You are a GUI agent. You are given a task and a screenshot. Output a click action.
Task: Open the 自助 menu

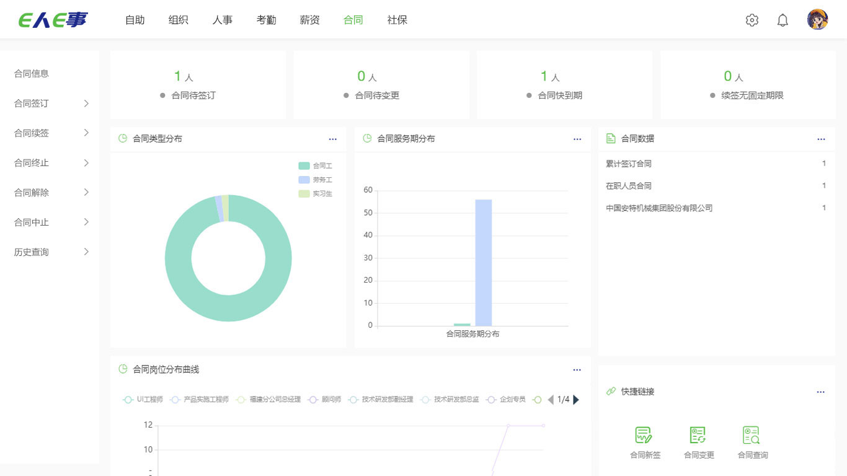pyautogui.click(x=135, y=20)
